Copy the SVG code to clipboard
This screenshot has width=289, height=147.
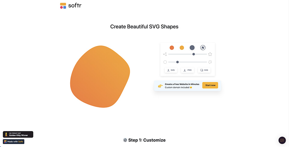click(204, 70)
